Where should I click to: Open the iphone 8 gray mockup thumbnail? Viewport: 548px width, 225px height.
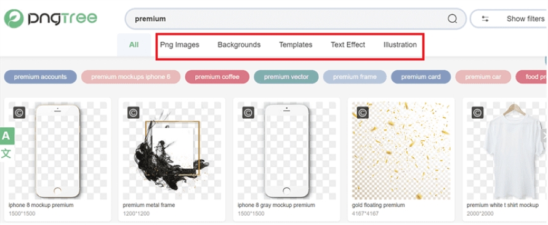286,151
